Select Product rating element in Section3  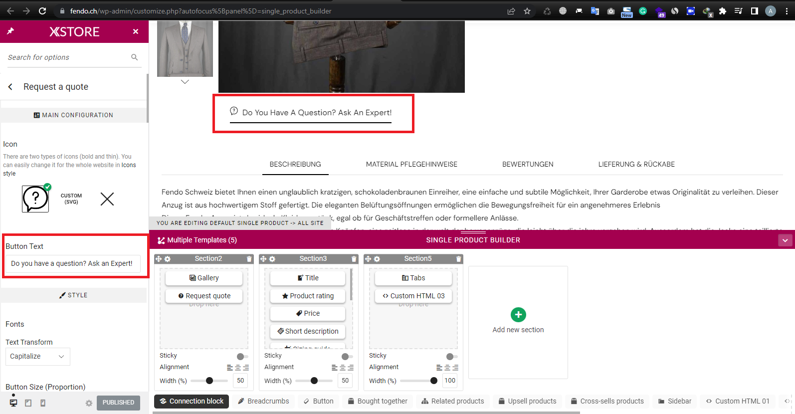pyautogui.click(x=308, y=296)
